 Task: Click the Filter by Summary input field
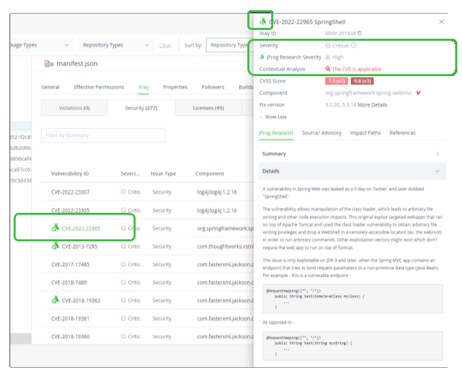tap(103, 135)
